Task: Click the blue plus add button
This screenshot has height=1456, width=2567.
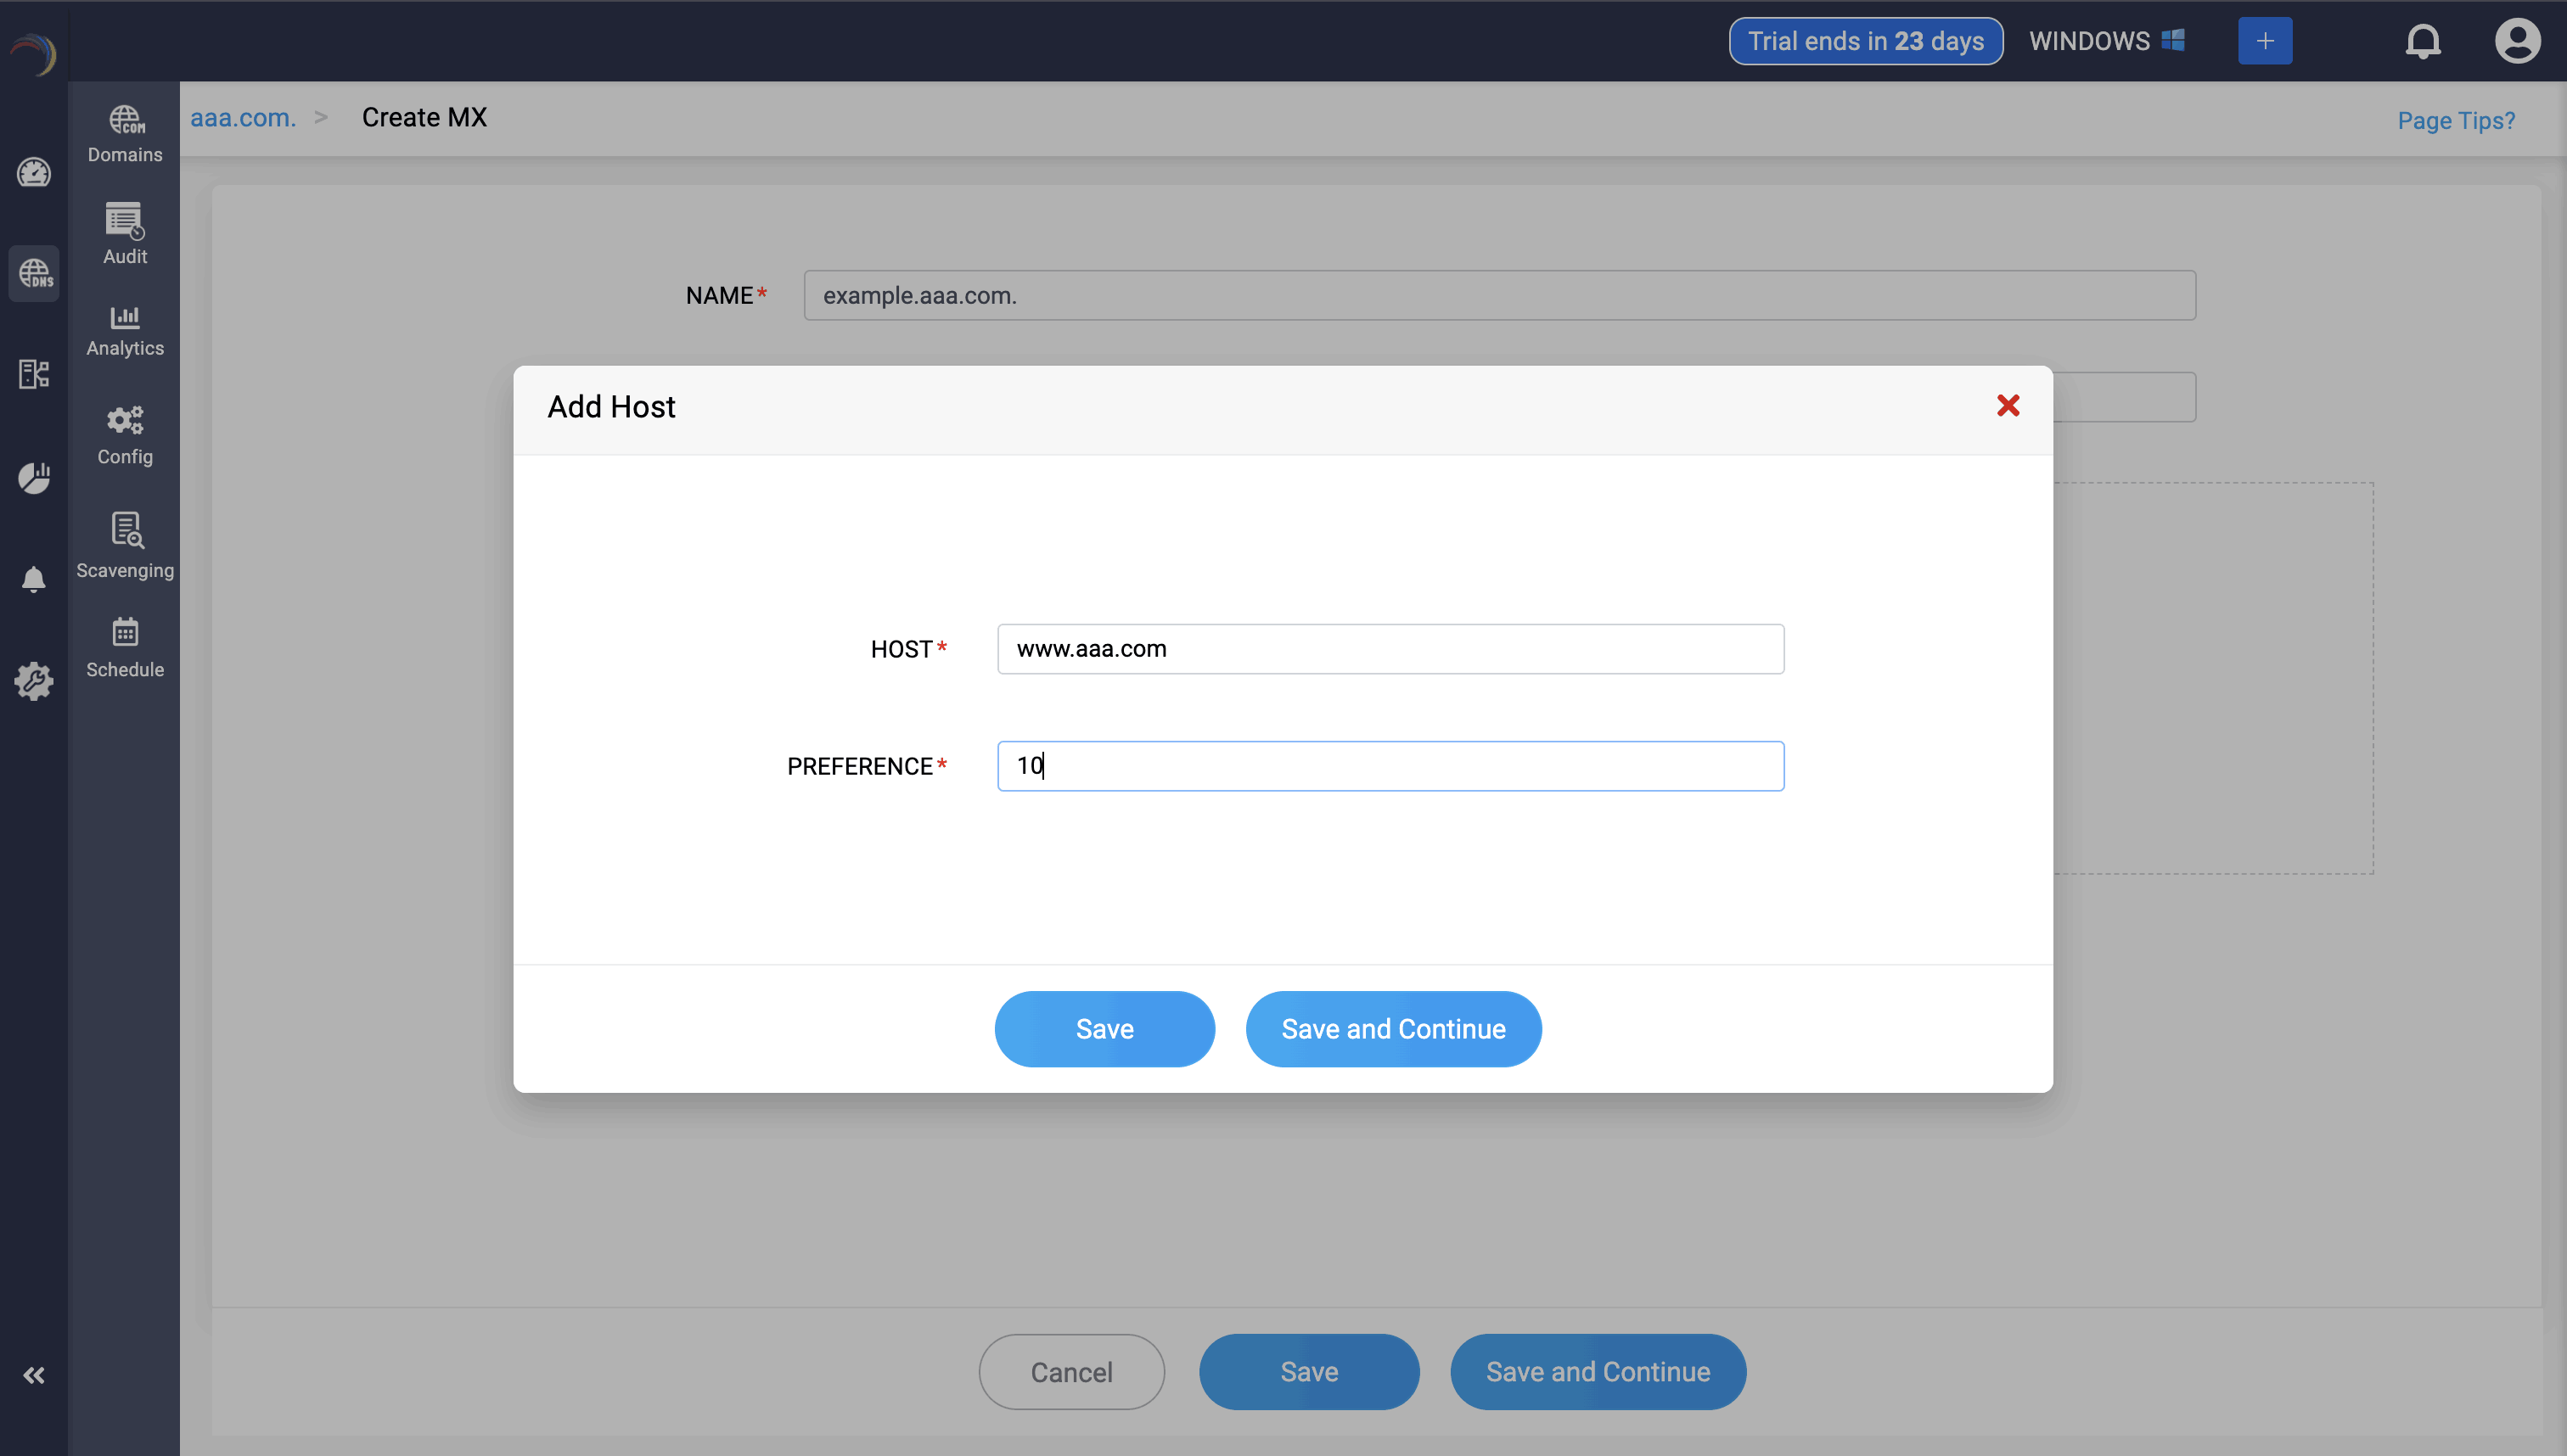Action: [2264, 41]
